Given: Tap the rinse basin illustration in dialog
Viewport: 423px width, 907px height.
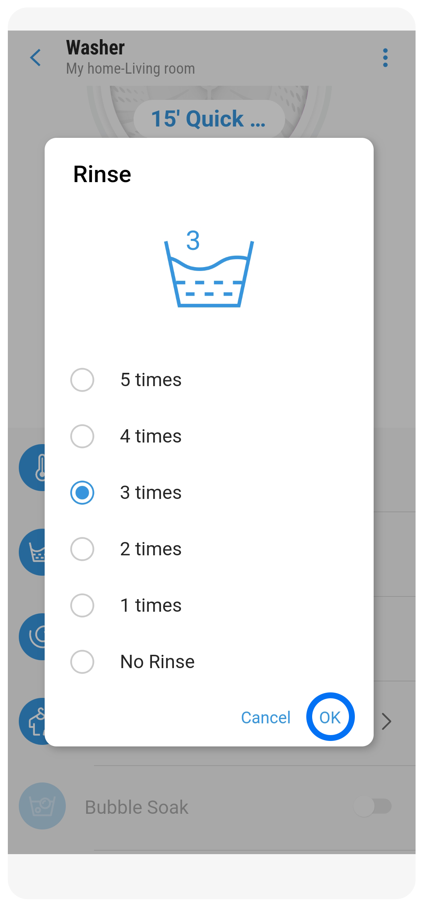Looking at the screenshot, I should (209, 270).
